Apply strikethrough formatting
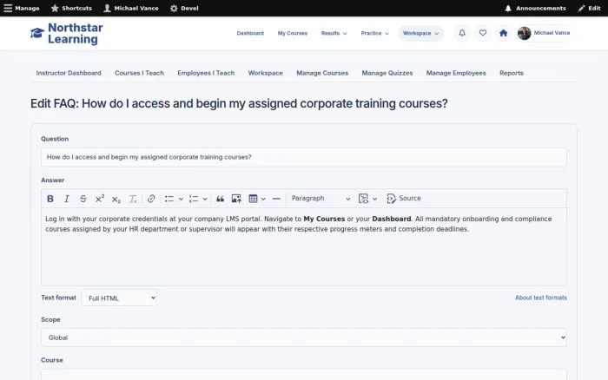The height and width of the screenshot is (380, 608). point(83,199)
